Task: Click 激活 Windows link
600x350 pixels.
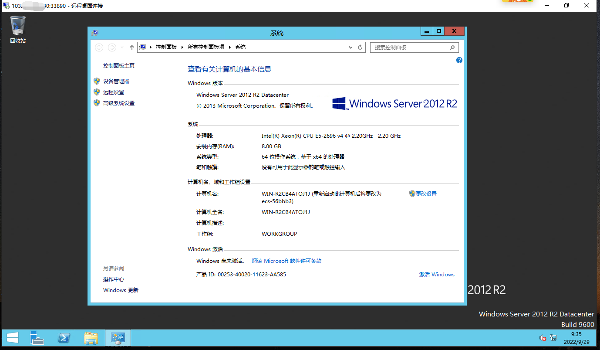Action: [x=437, y=275]
